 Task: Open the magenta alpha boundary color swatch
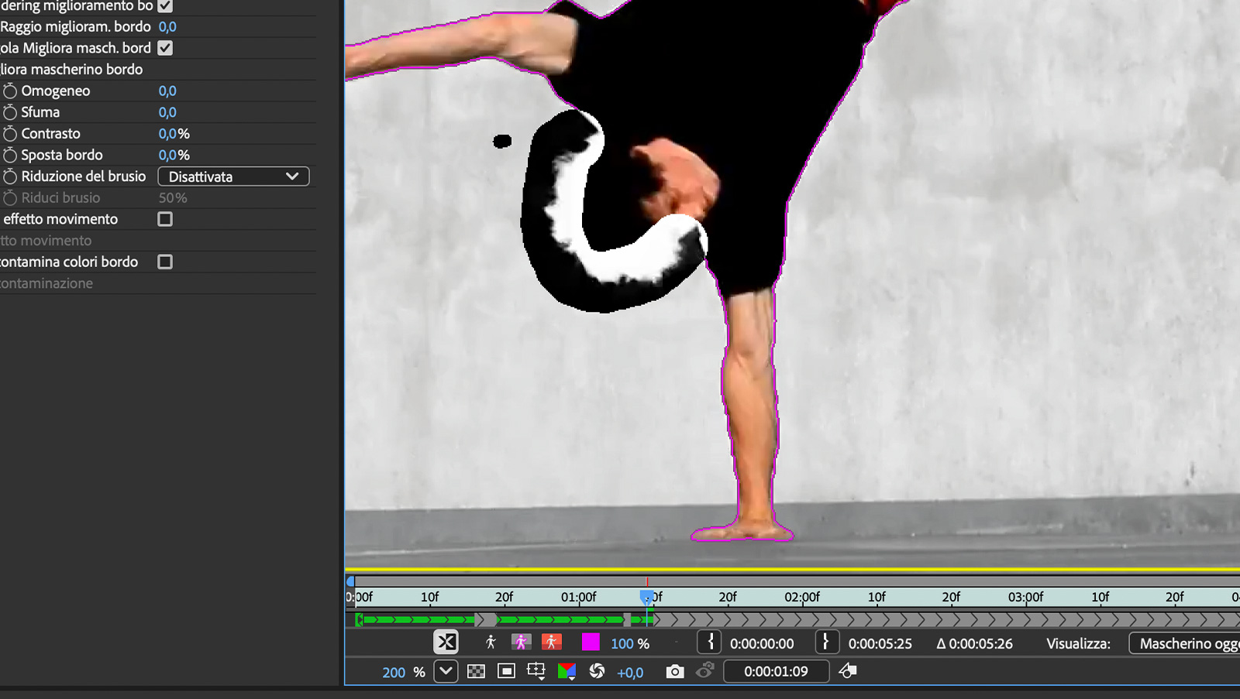click(x=591, y=642)
